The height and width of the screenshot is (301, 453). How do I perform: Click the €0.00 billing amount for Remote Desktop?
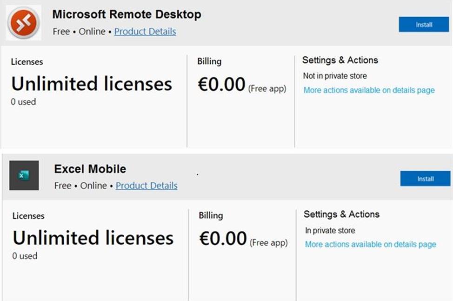221,85
